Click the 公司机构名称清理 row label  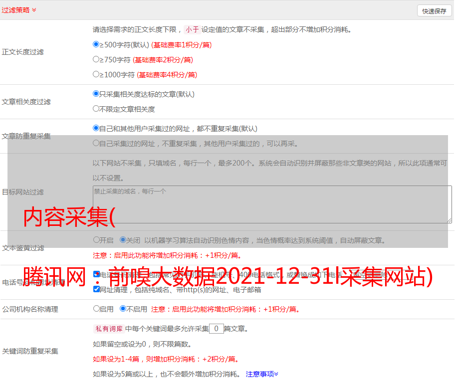click(x=30, y=309)
